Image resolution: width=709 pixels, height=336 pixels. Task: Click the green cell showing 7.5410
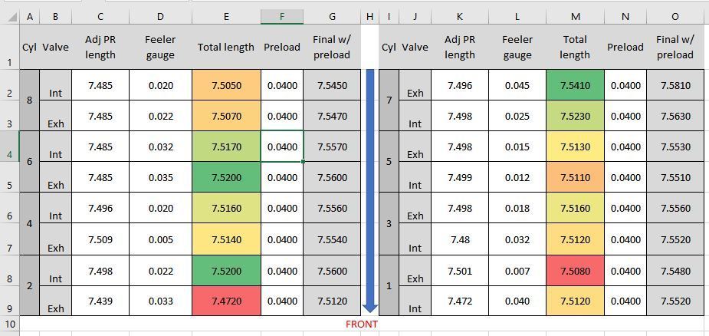click(x=575, y=85)
